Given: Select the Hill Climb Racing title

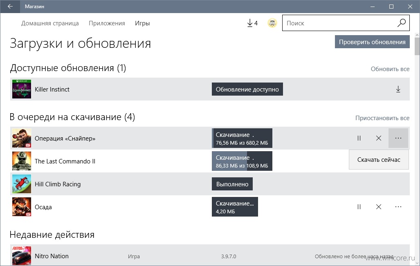Looking at the screenshot, I should click(58, 184).
